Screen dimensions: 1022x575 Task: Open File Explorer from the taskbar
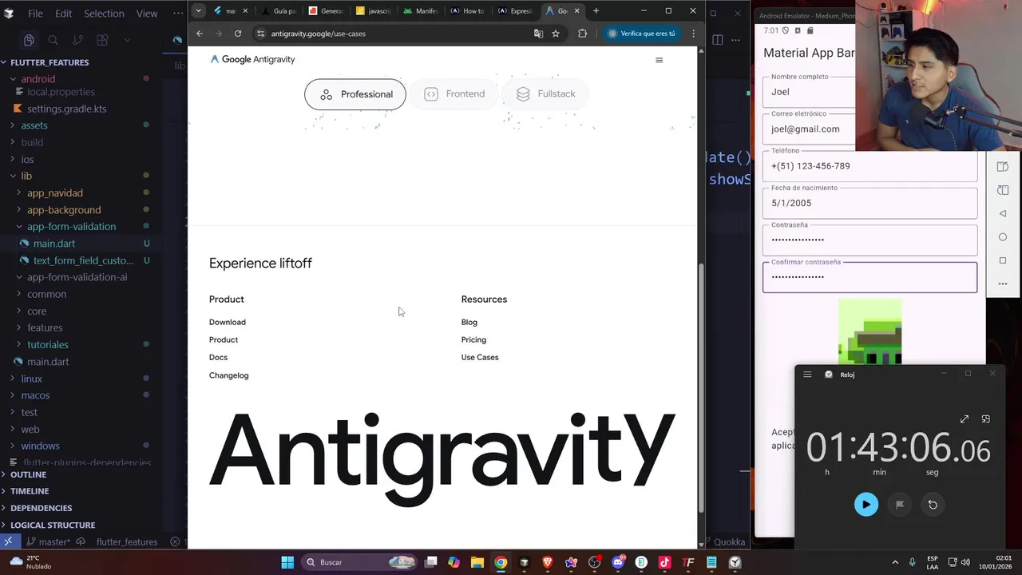click(x=477, y=562)
